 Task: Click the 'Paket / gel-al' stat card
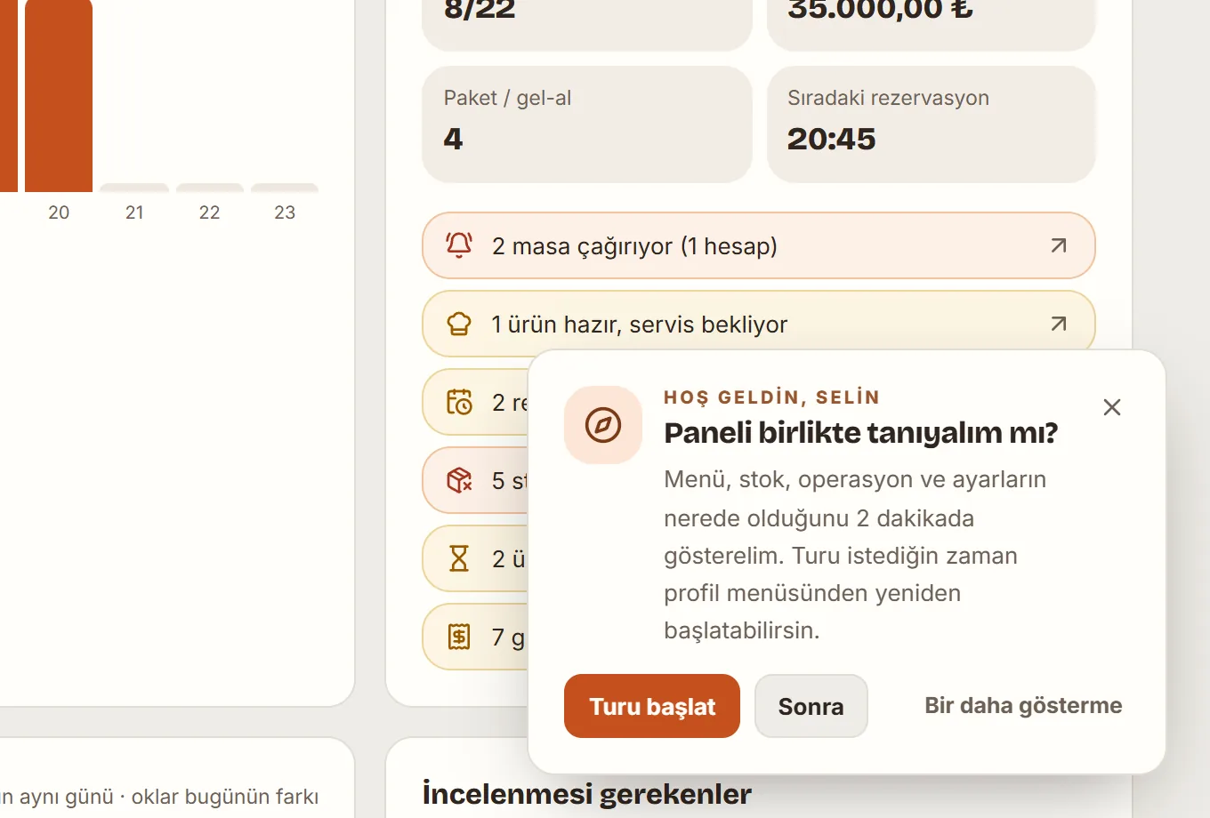click(x=587, y=124)
